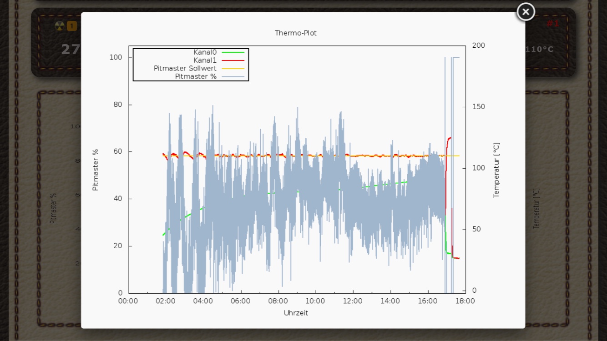Click the "Uhrzeit" x-axis label
The width and height of the screenshot is (607, 341).
pos(296,313)
